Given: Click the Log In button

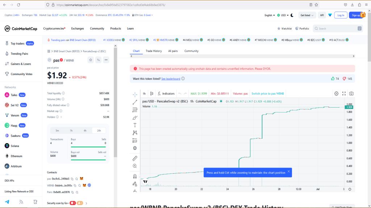Looking at the screenshot, I should pyautogui.click(x=341, y=15).
